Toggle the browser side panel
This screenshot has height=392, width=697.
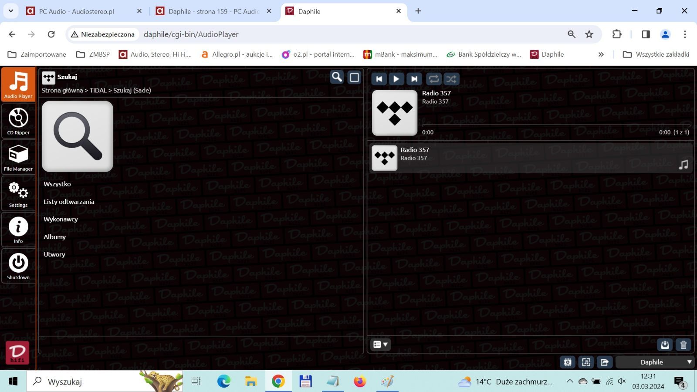[646, 34]
